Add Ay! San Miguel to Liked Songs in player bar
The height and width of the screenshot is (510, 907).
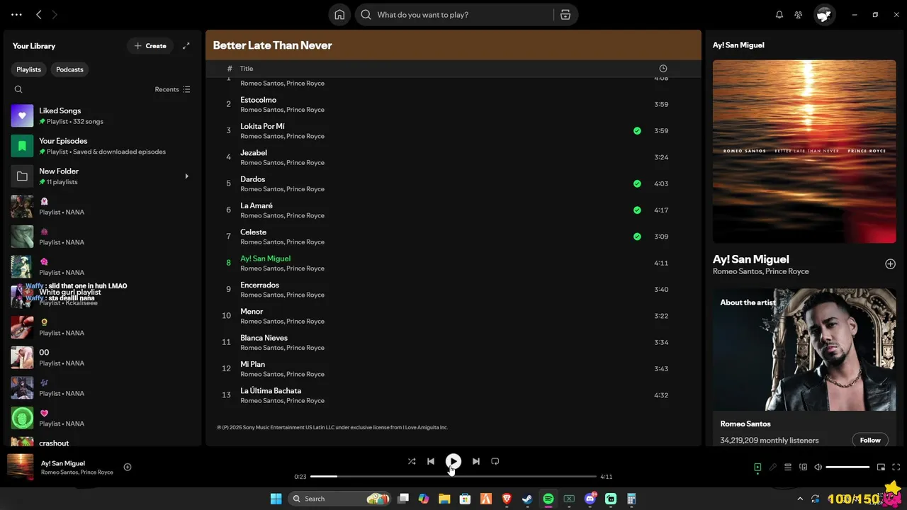128,467
